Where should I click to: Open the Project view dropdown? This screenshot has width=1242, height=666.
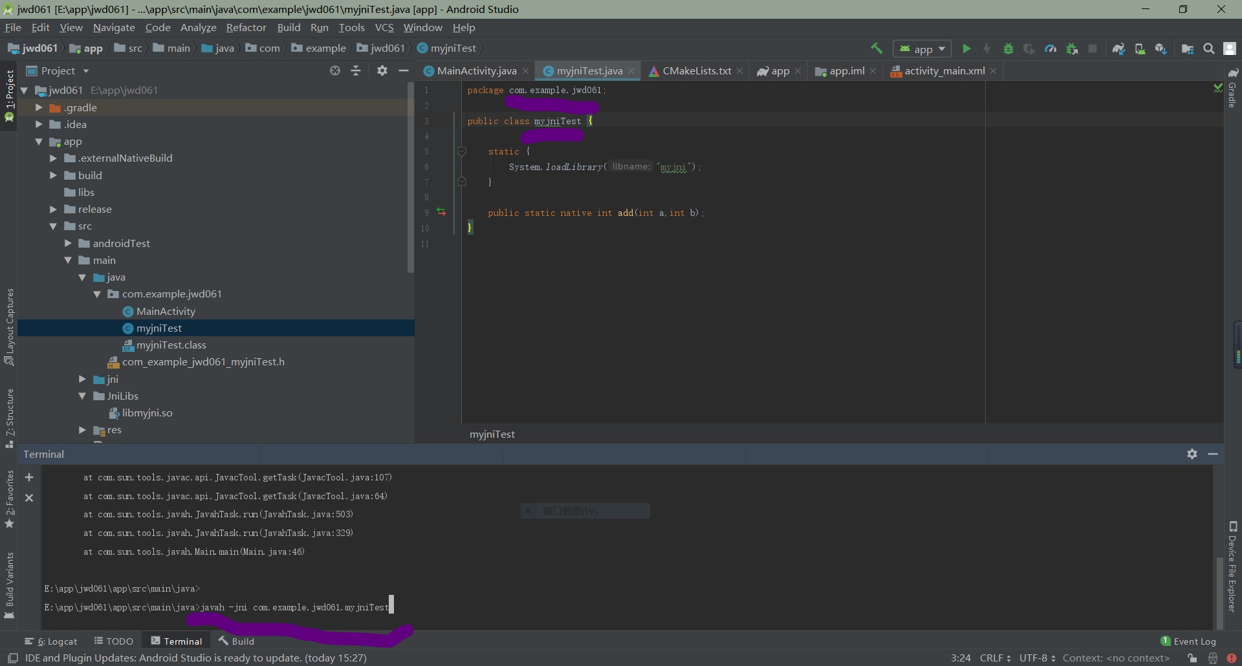coord(58,70)
